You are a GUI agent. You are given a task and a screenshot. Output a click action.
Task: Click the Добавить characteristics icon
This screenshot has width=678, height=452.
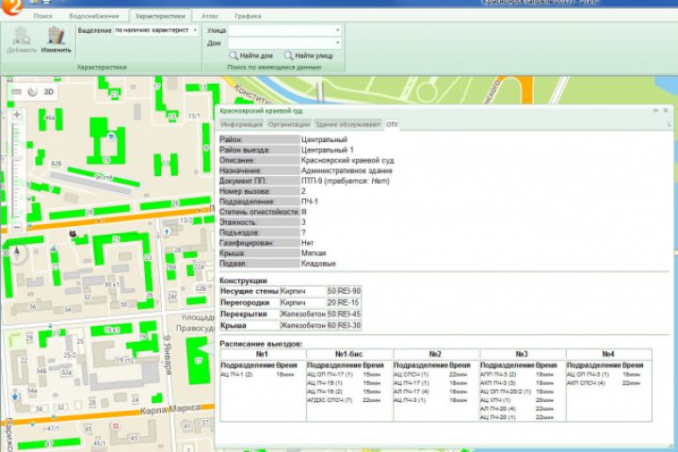pos(22,38)
